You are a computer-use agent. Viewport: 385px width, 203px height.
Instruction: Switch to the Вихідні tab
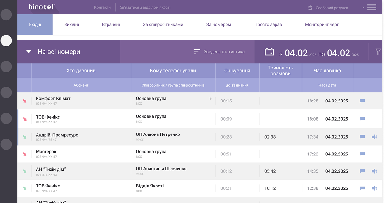pos(72,24)
